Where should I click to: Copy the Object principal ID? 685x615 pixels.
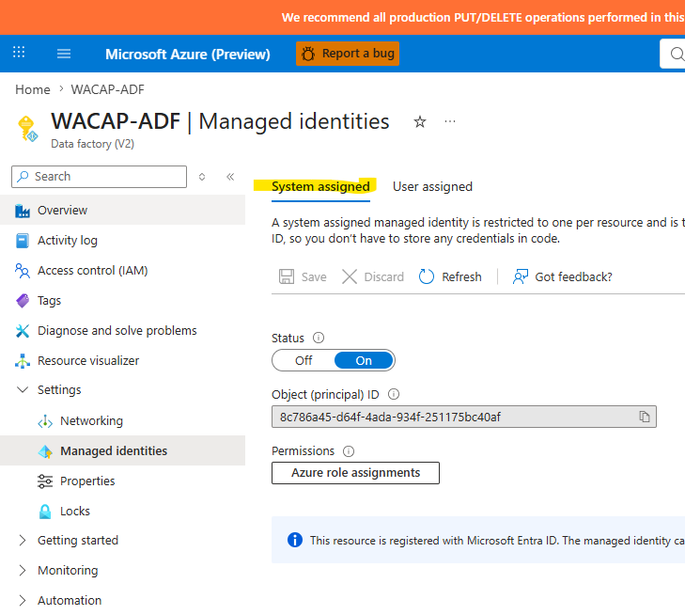(645, 417)
